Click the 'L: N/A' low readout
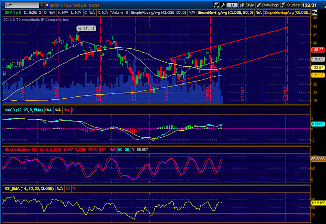The height and width of the screenshot is (224, 326). (x=76, y=12)
